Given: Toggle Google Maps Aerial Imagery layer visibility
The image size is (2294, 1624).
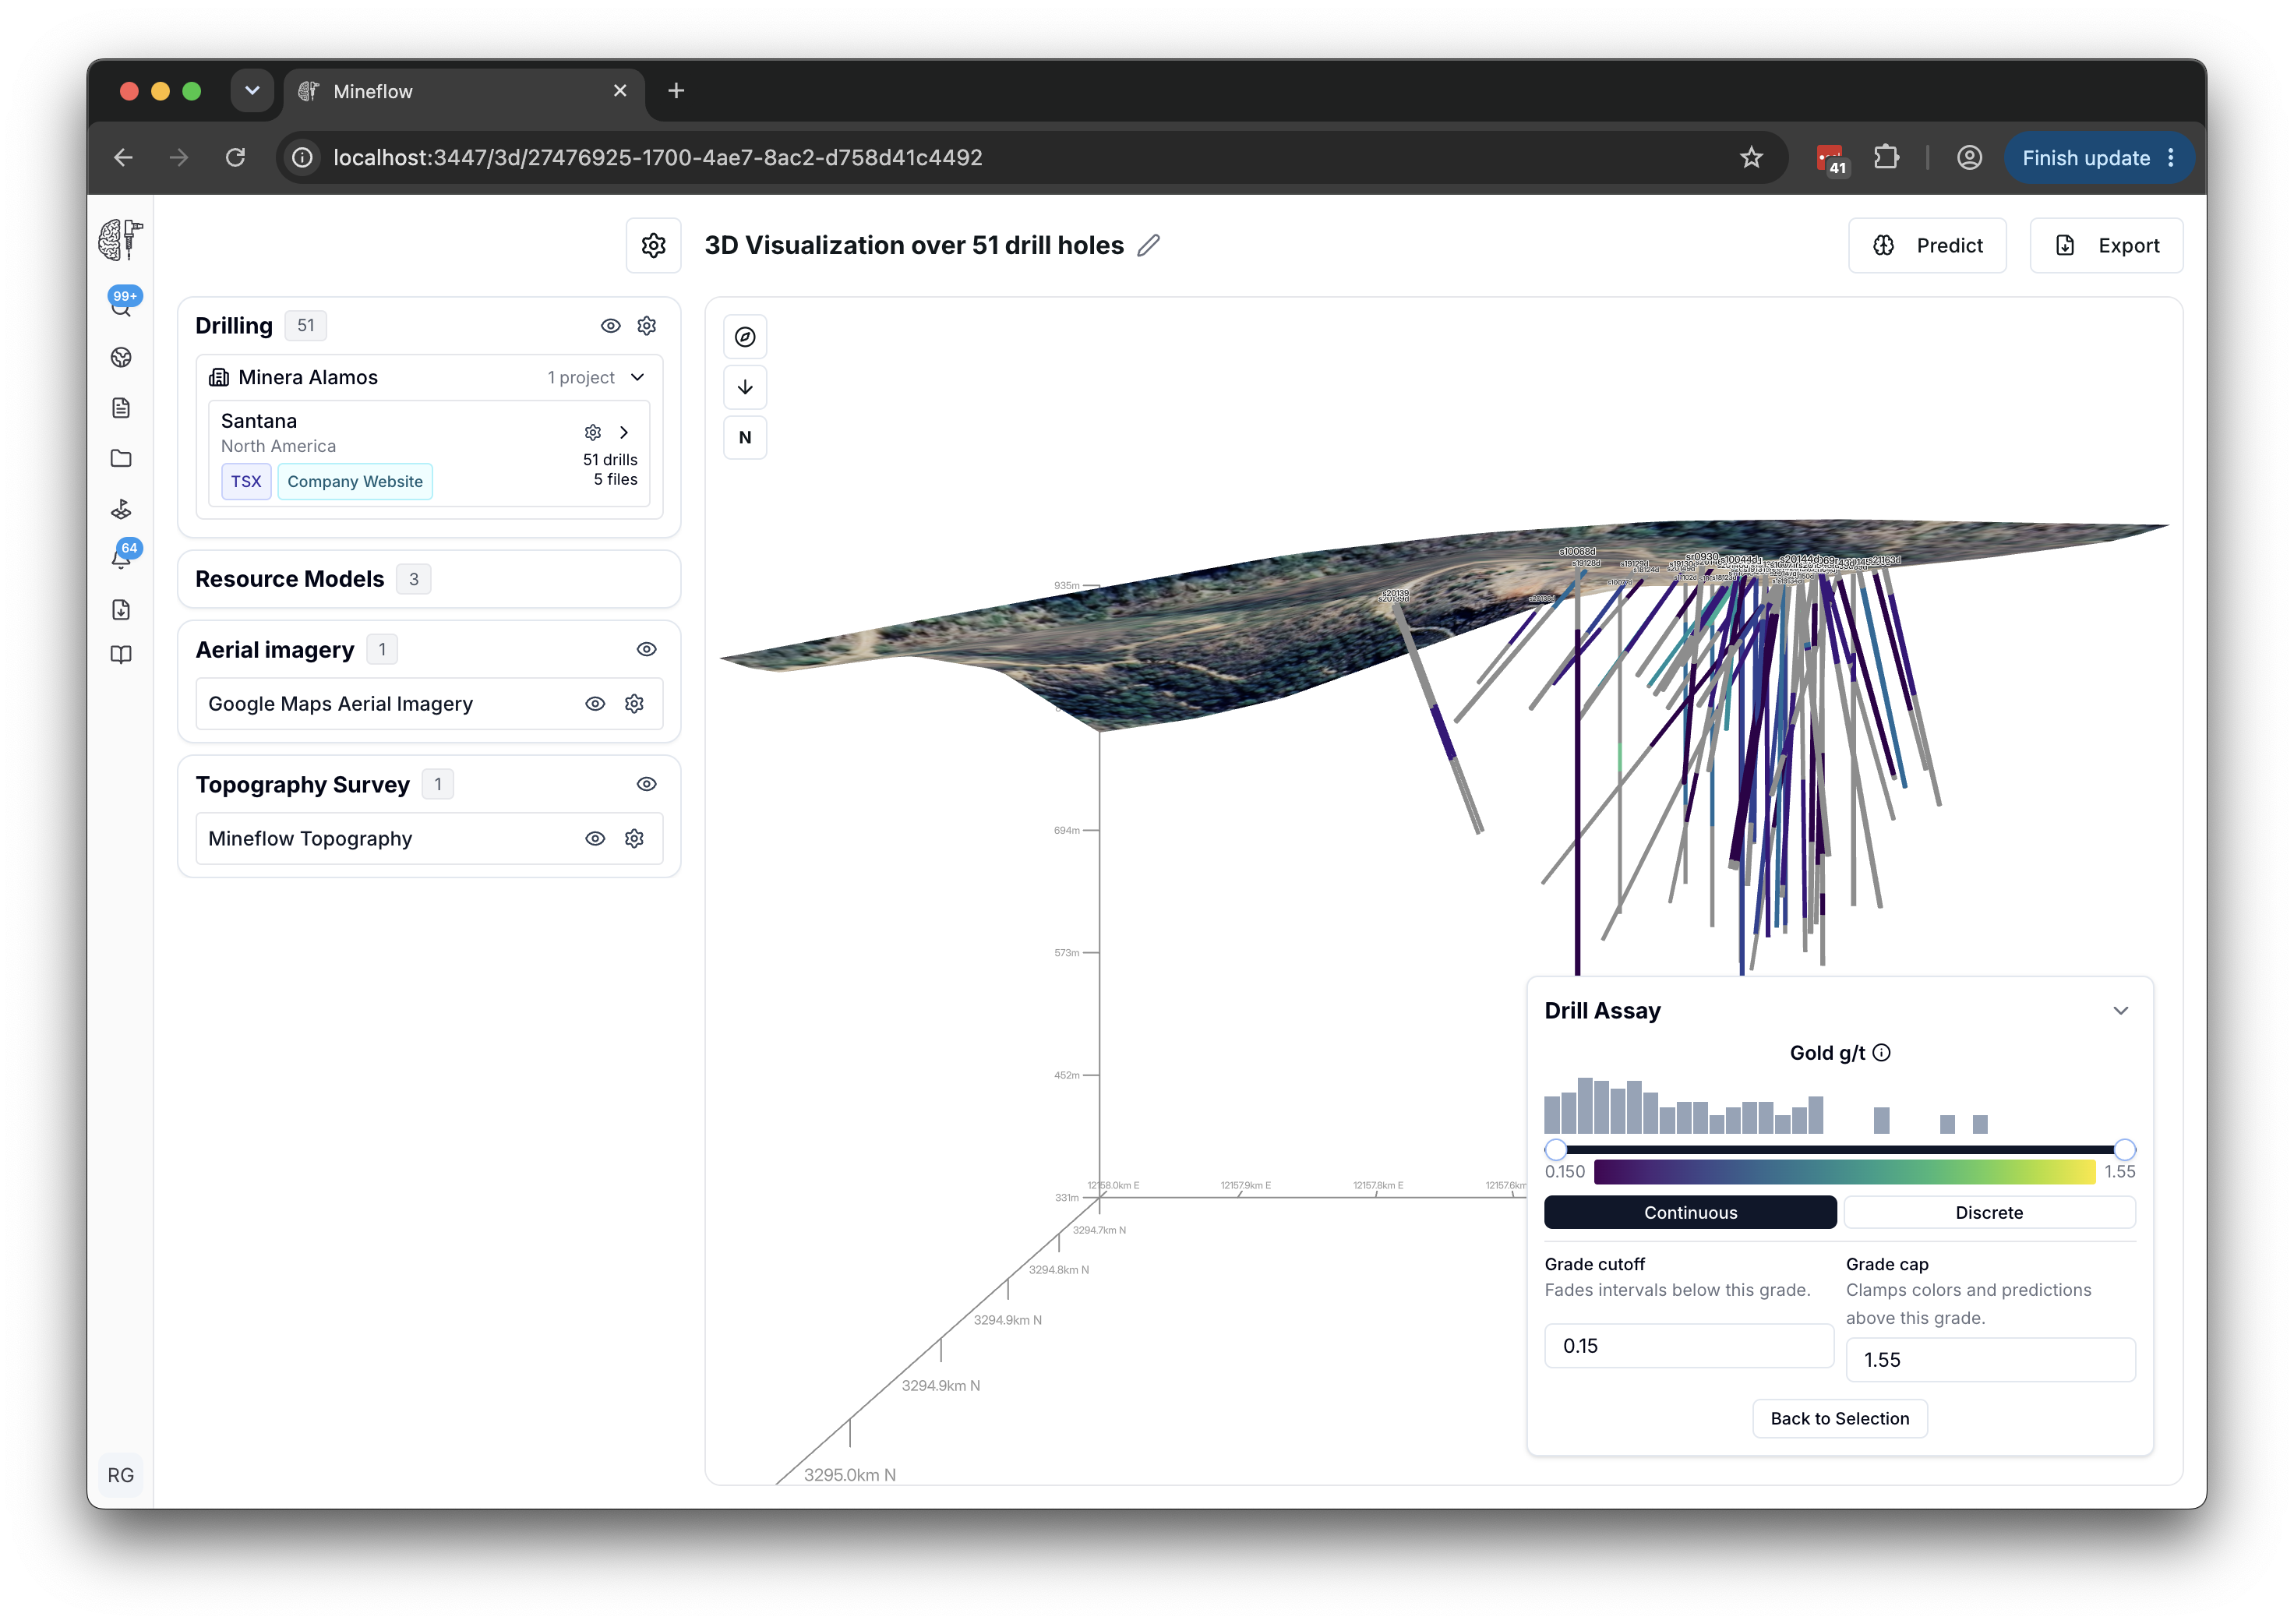Looking at the screenshot, I should tap(595, 704).
